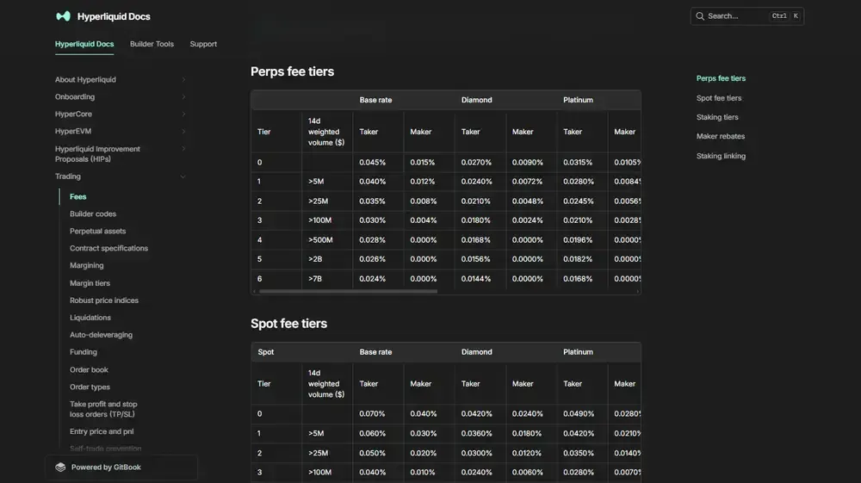Click Perps tier 3 Diamond taker 0.0180%

tap(476, 220)
